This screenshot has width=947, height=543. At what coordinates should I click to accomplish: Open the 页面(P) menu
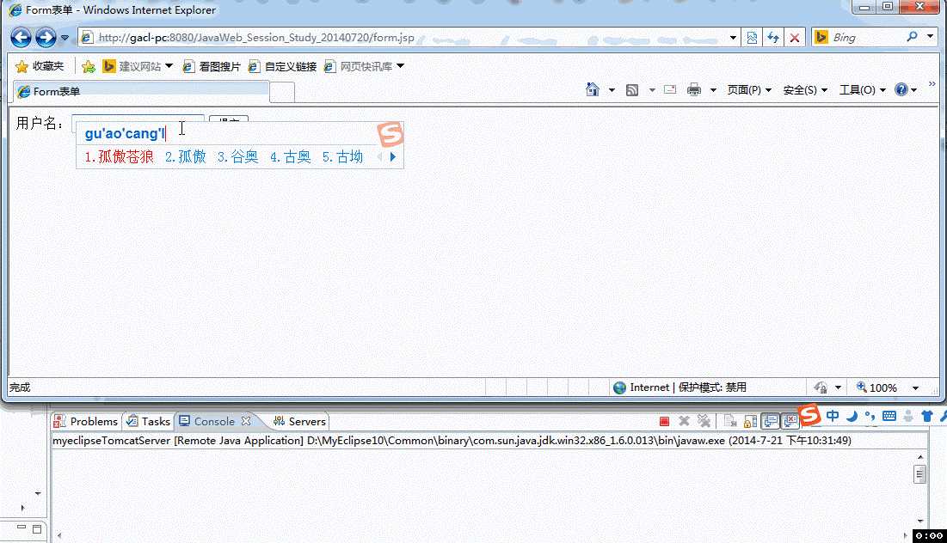click(749, 90)
